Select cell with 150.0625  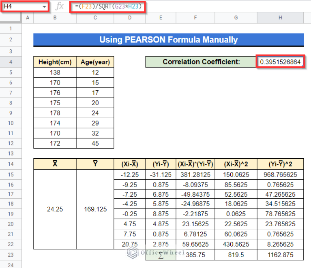236,174
